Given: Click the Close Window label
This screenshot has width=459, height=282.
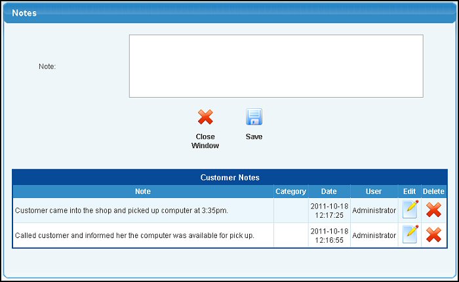Looking at the screenshot, I should tap(205, 141).
